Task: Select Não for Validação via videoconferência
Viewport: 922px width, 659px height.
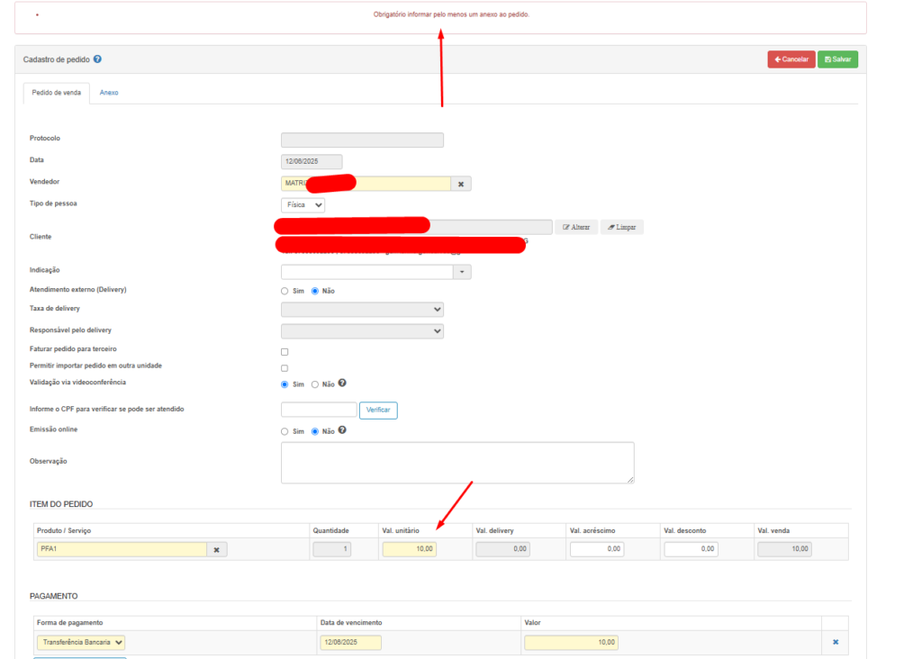Action: click(x=315, y=384)
